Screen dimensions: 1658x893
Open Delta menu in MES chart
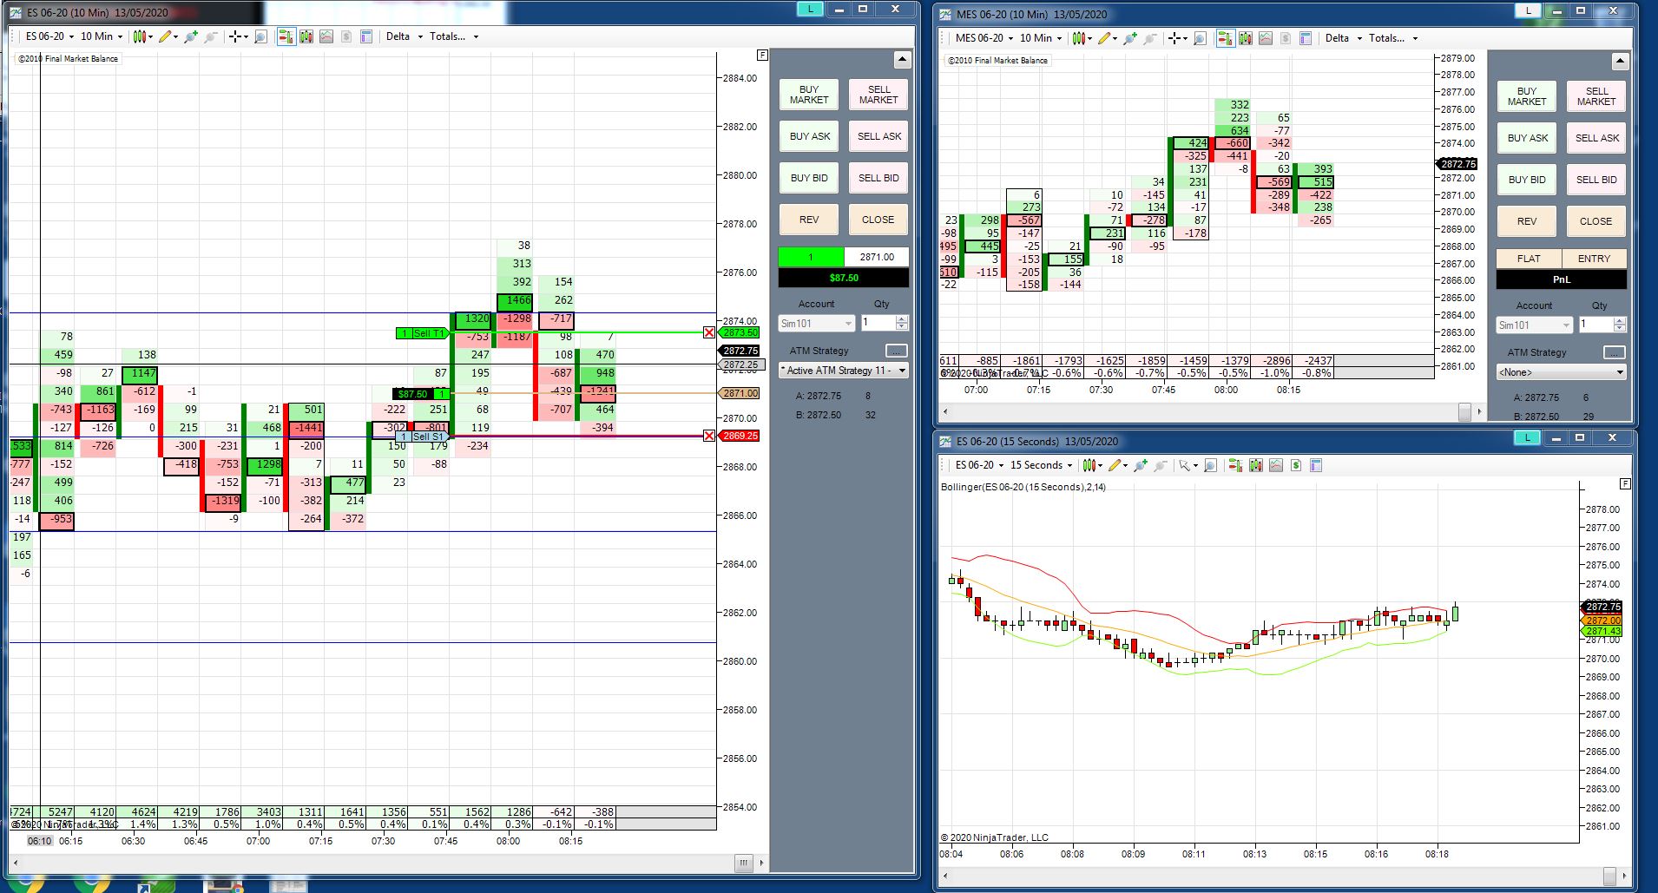1343,38
